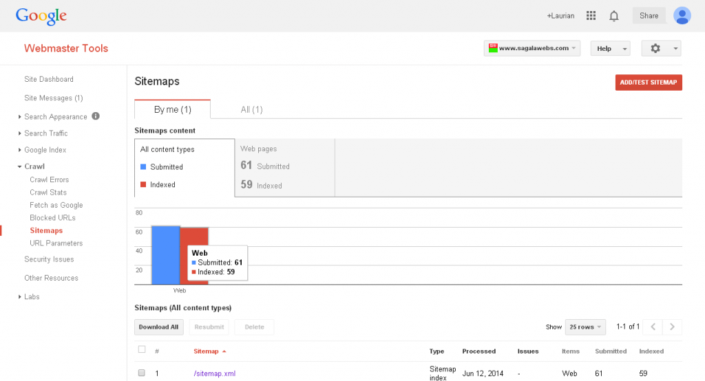
Task: Collapse the Crawl menu
Action: point(20,166)
